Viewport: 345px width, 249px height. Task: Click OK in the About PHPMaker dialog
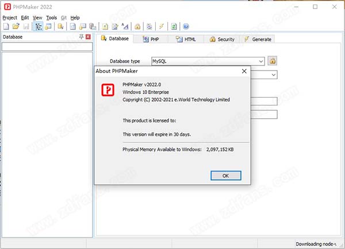click(x=226, y=176)
